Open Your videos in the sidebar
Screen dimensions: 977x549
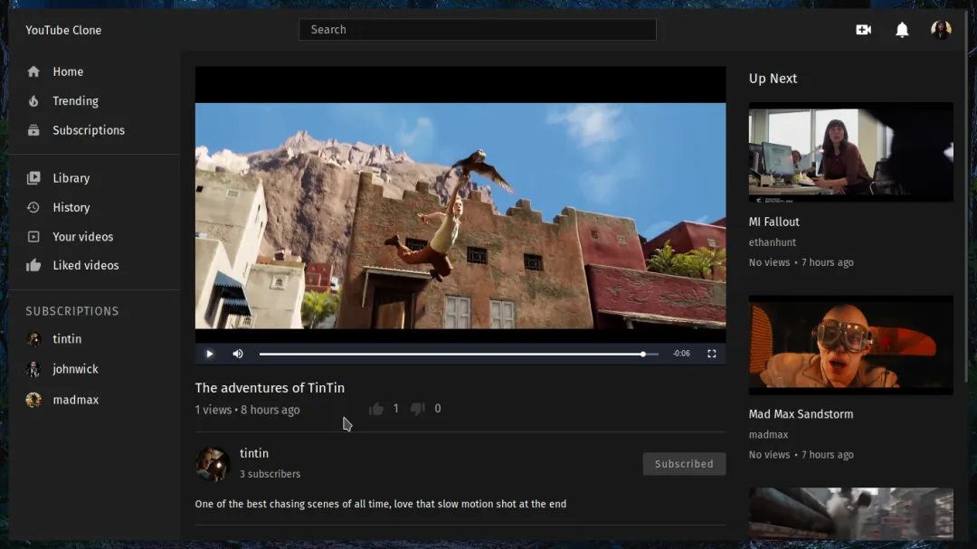83,237
